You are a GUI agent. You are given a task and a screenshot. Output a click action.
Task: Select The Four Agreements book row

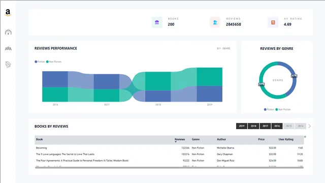169,161
